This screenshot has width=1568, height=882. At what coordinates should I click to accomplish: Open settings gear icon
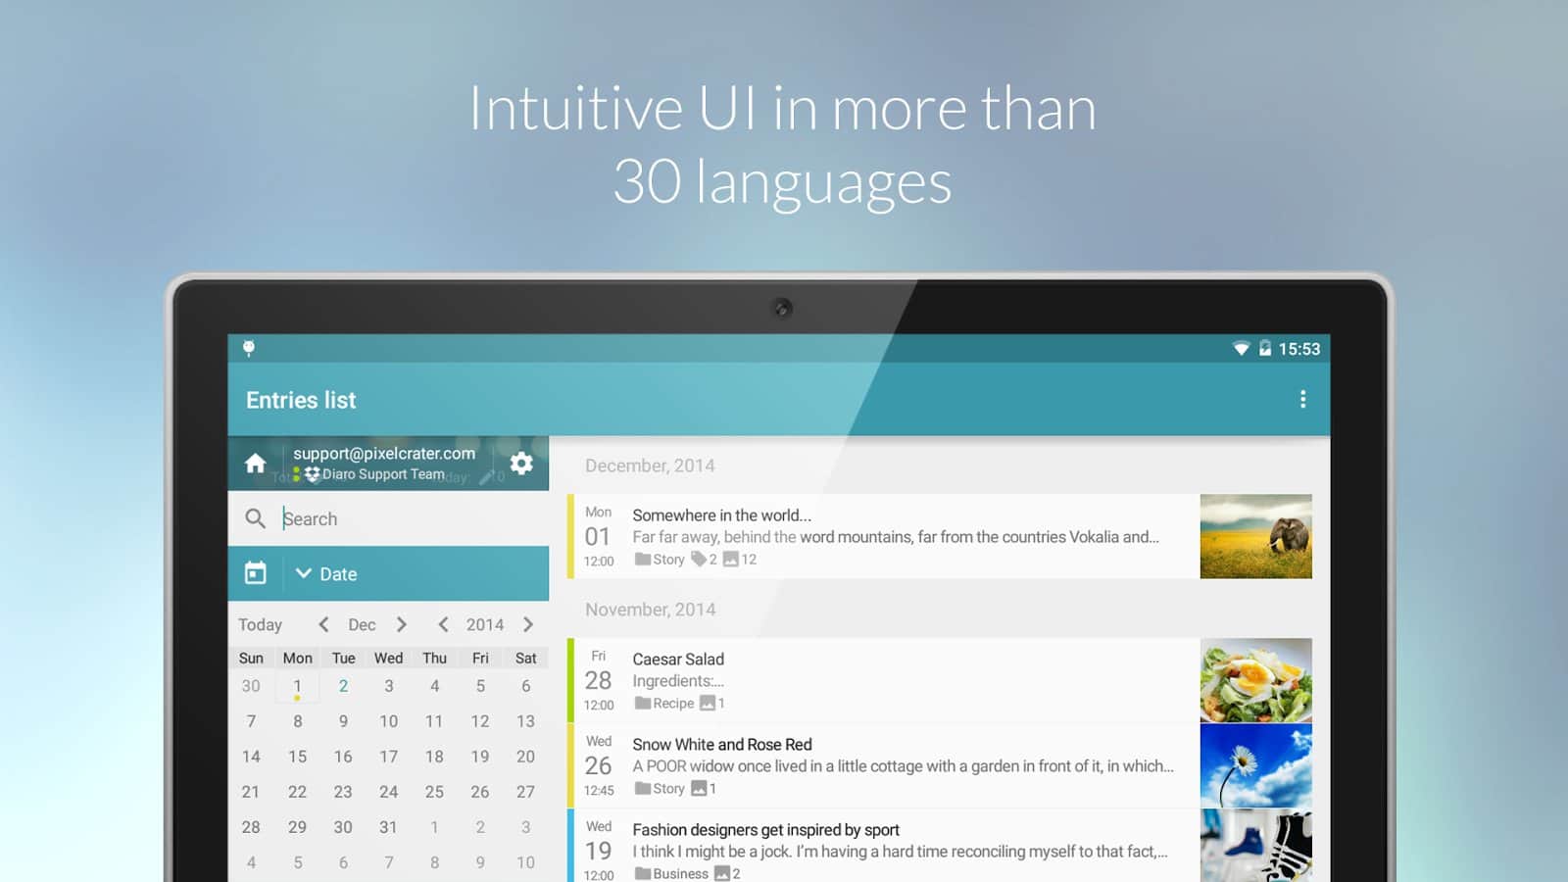(521, 464)
